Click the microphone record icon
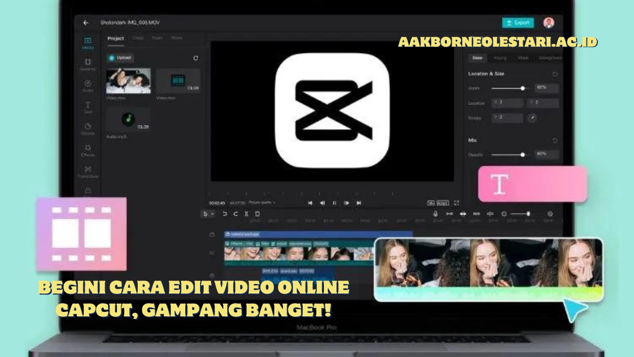Screen dimensions: 634x357 pyautogui.click(x=436, y=214)
